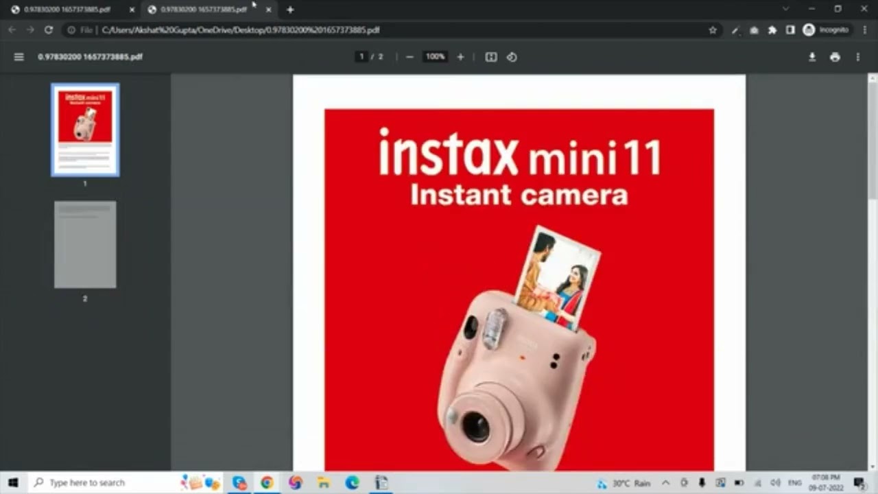Open PDF viewer more actions menu

coord(857,57)
